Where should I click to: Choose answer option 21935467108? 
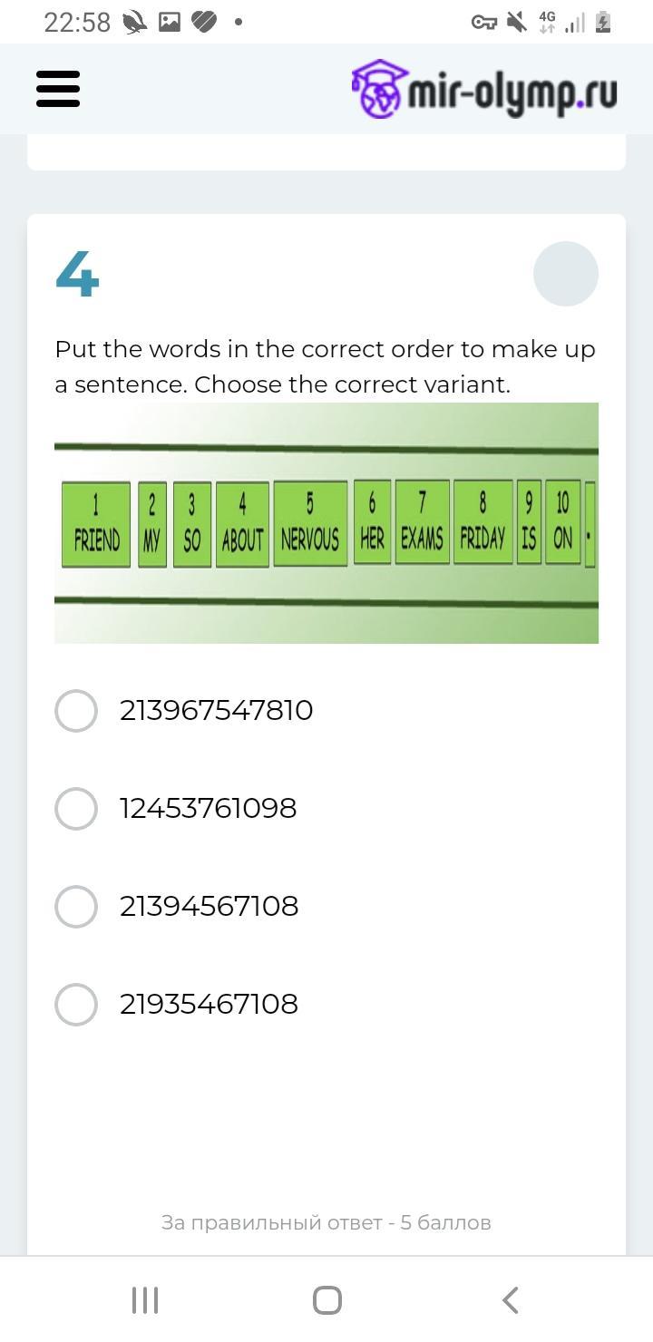coord(76,1005)
